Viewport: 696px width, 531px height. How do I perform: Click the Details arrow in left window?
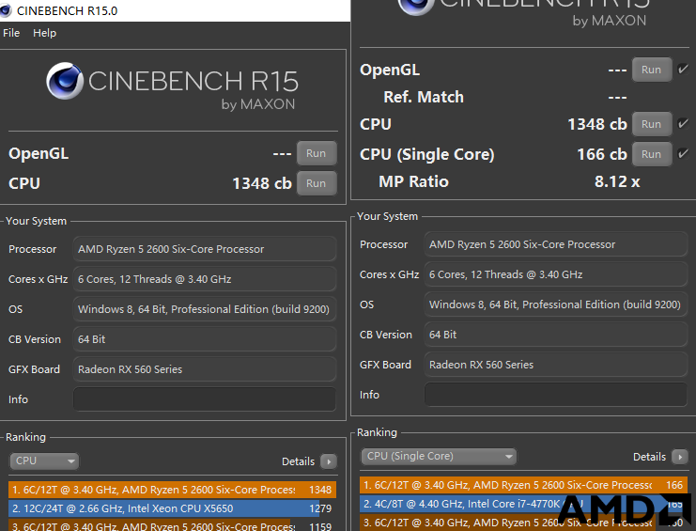coord(329,461)
